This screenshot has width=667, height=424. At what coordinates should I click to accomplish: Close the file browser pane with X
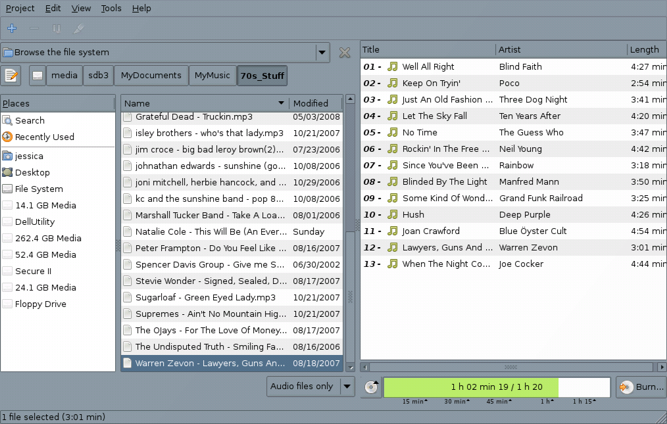(x=345, y=53)
